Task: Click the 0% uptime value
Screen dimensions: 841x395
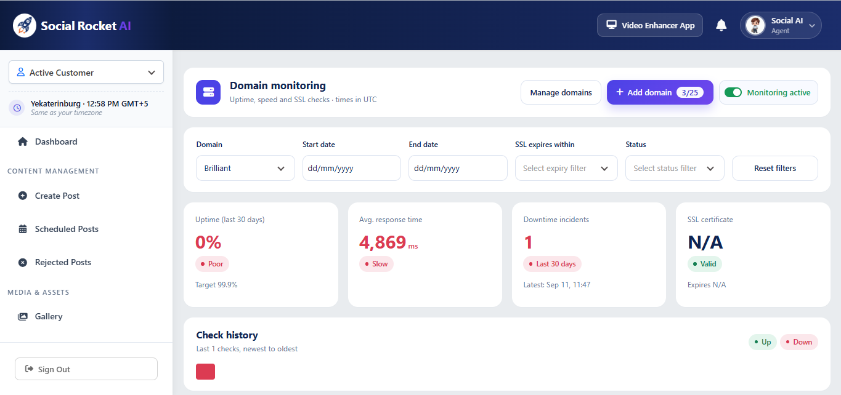Action: pos(208,242)
